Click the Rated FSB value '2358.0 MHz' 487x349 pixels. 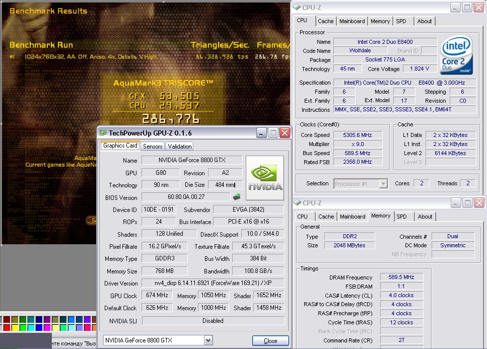pyautogui.click(x=358, y=162)
